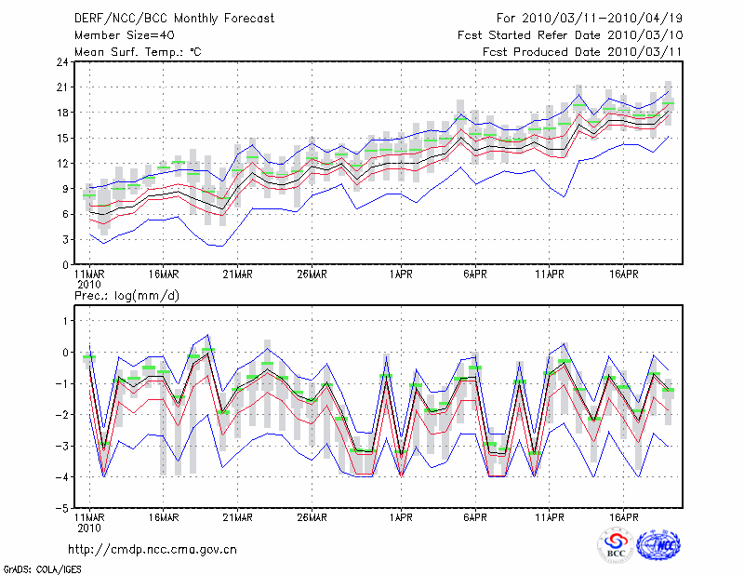Screen dimensions: 744x575
Task: Select 6APR tick under the precipitation chart
Action: 475,516
